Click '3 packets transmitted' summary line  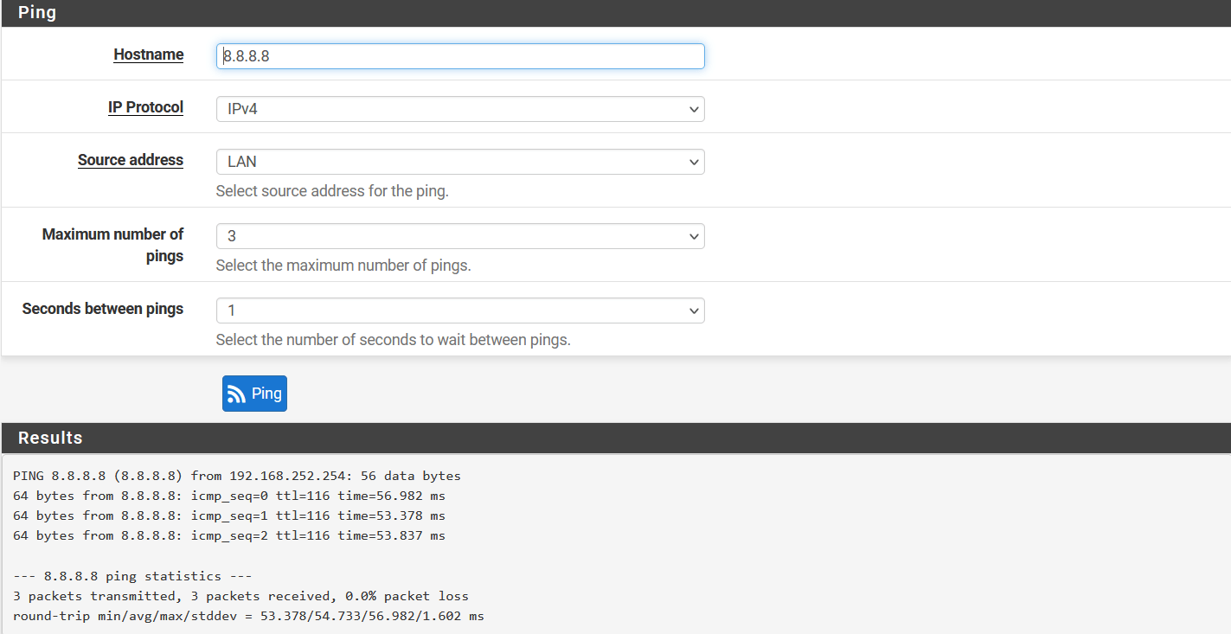point(240,596)
